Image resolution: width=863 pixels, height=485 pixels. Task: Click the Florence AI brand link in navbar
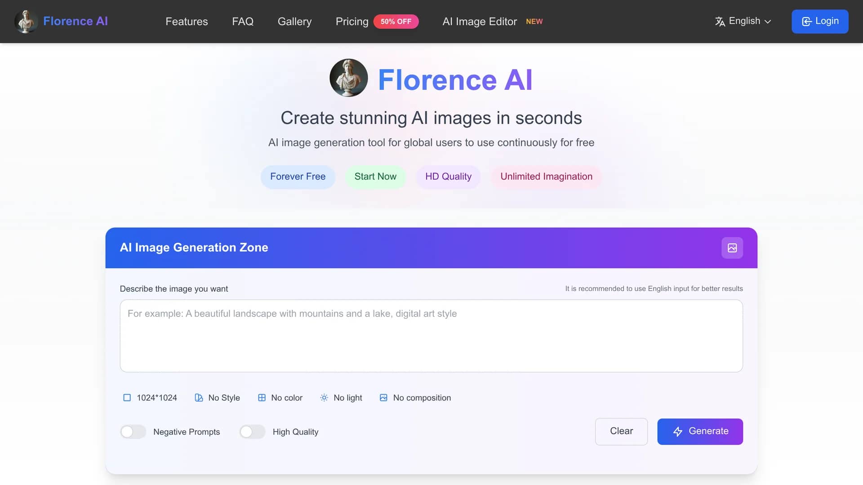point(76,21)
